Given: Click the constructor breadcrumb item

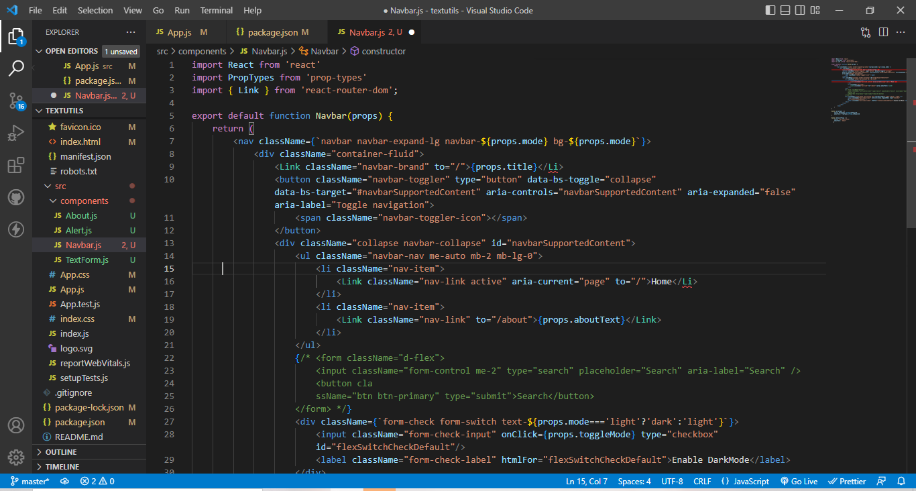Looking at the screenshot, I should pyautogui.click(x=378, y=51).
